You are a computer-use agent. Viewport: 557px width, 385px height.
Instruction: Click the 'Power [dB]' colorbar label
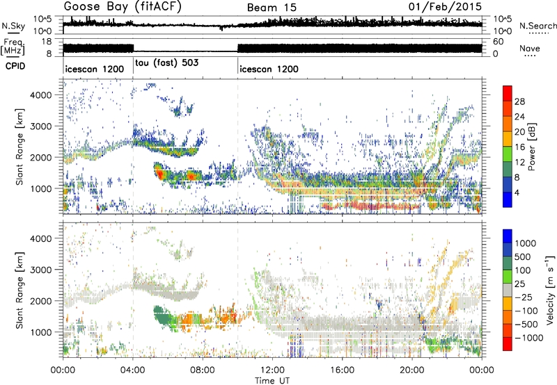click(531, 147)
